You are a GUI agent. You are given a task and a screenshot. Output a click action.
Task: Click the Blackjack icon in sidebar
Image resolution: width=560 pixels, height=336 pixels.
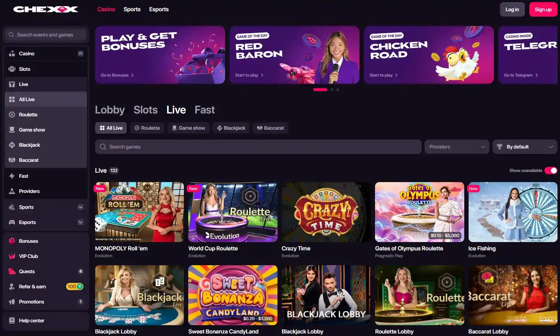coord(12,145)
